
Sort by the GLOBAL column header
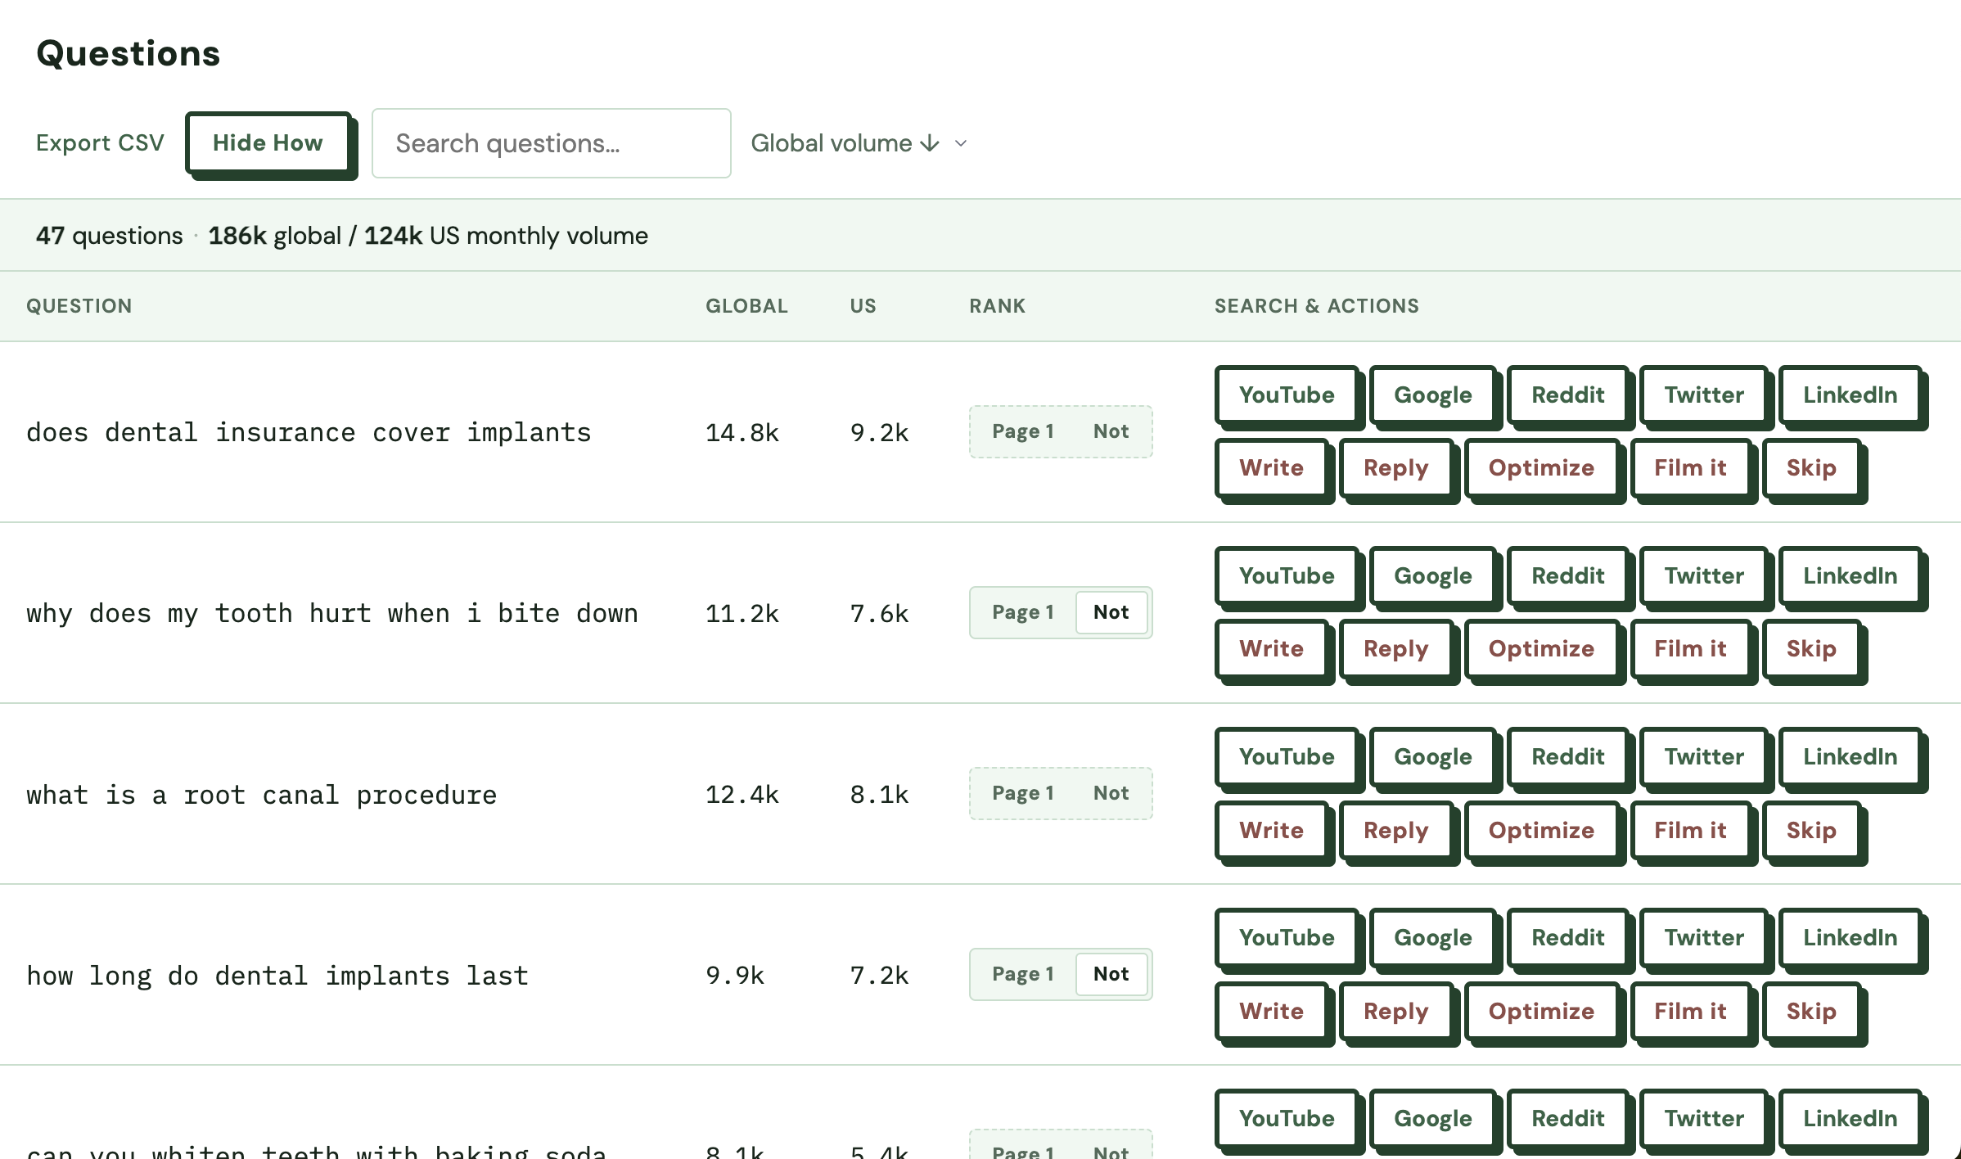click(746, 306)
